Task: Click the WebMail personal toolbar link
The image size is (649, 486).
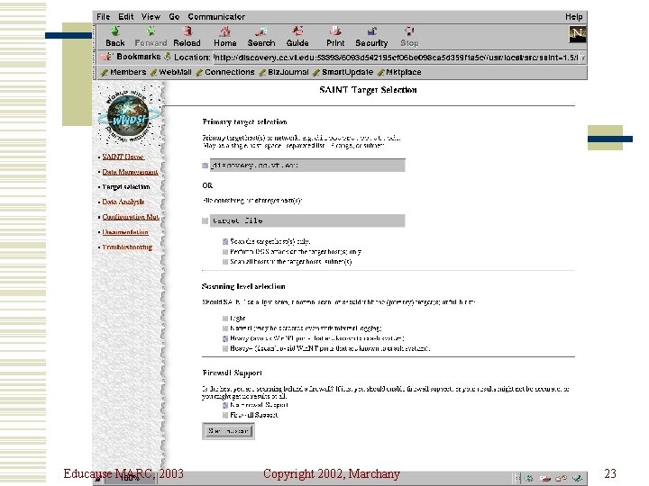Action: pyautogui.click(x=171, y=72)
